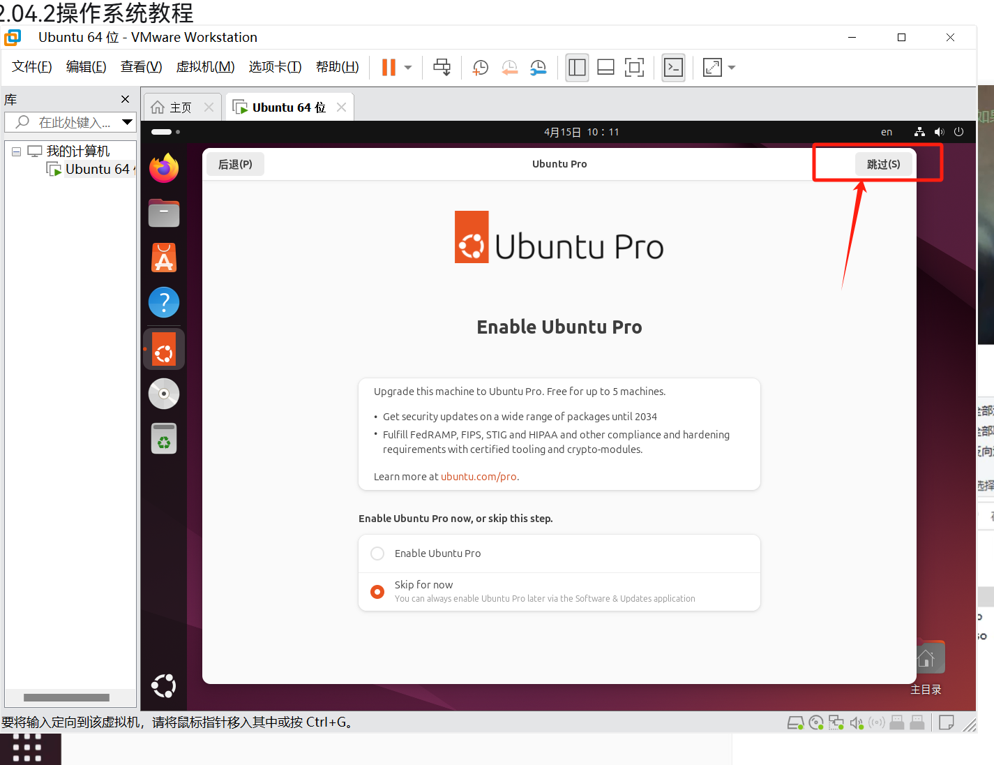Click Send Ctrl+Alt+Del toolbar icon
The width and height of the screenshot is (994, 765).
(x=442, y=67)
